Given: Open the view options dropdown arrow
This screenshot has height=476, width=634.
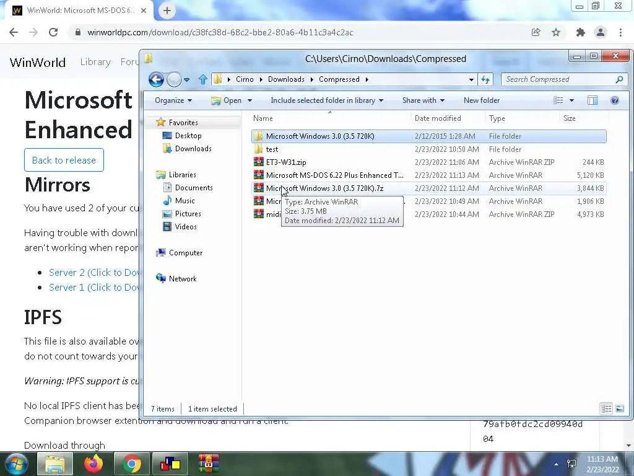Looking at the screenshot, I should (571, 100).
